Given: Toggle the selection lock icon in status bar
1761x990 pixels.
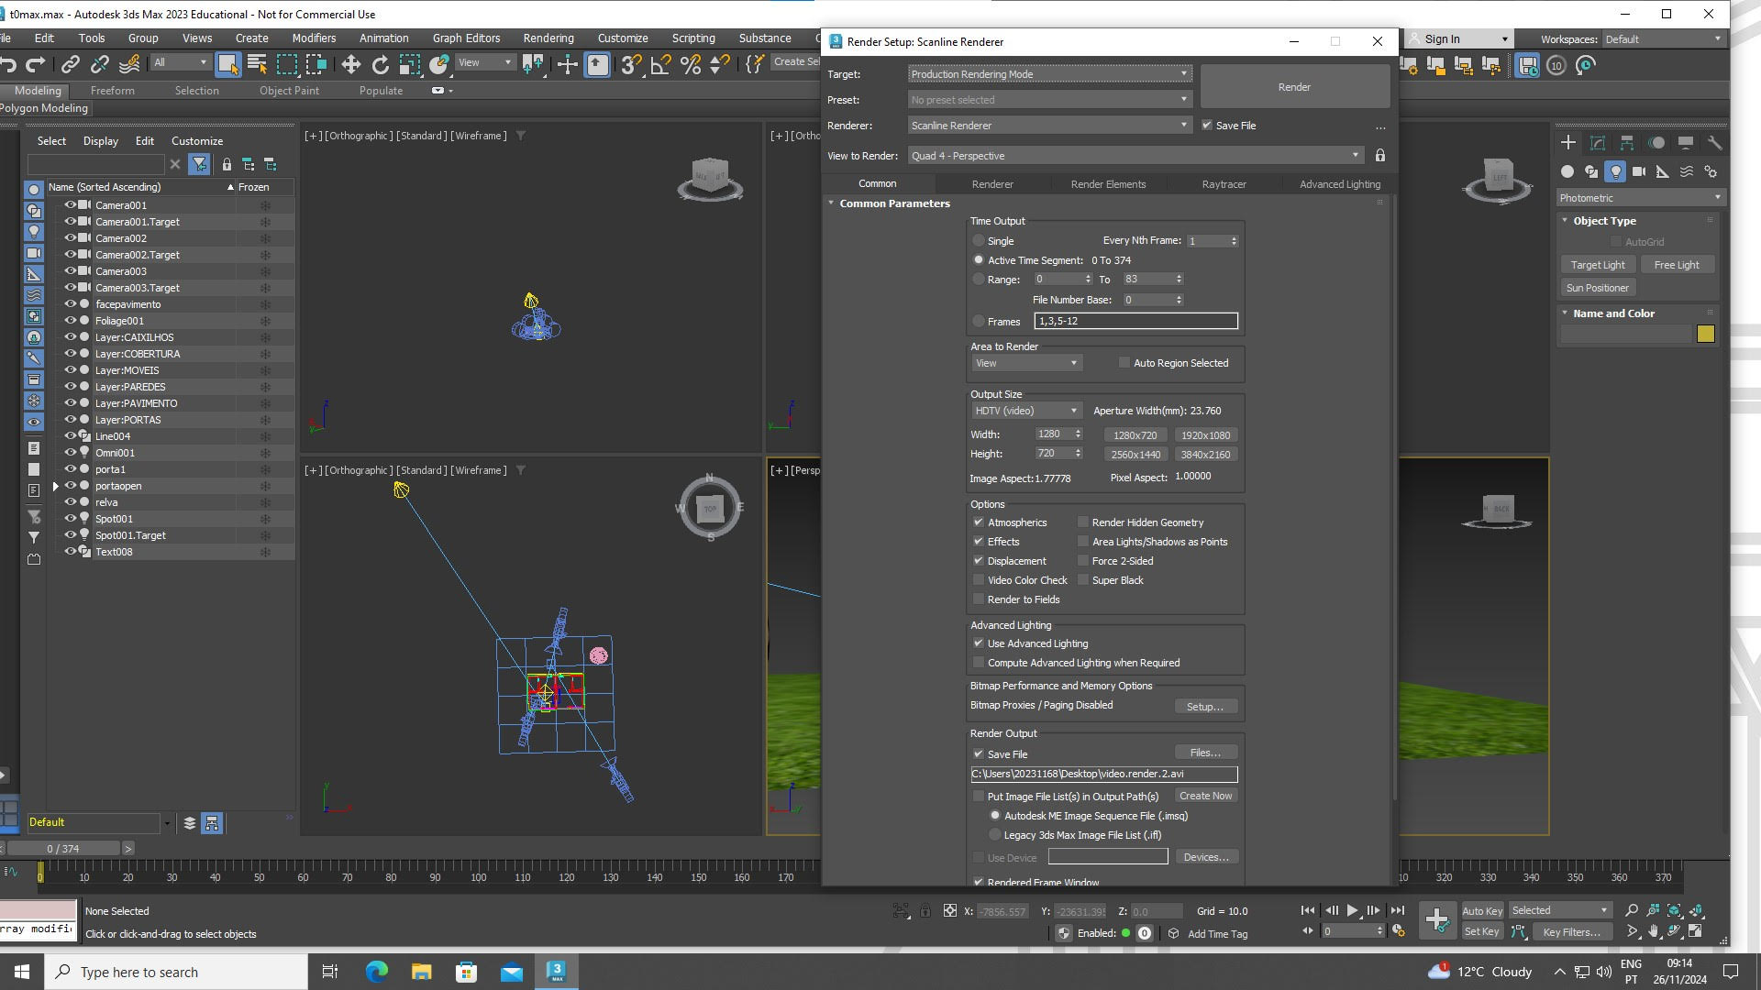Looking at the screenshot, I should click(925, 911).
